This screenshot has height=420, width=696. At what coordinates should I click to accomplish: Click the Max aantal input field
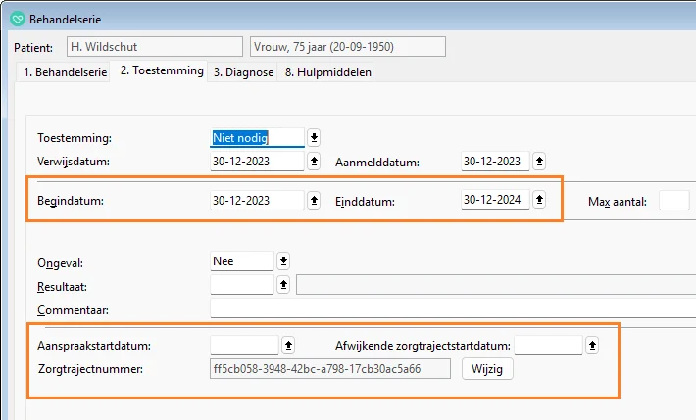[x=673, y=201]
